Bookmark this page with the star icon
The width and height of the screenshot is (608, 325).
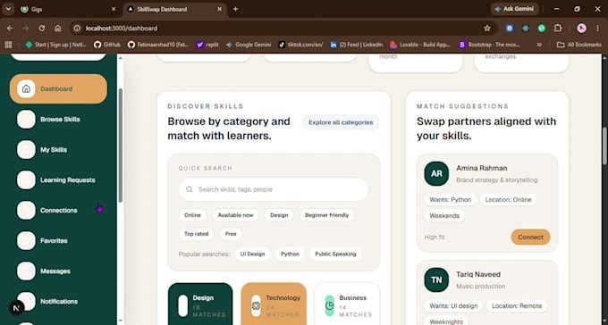pyautogui.click(x=487, y=29)
